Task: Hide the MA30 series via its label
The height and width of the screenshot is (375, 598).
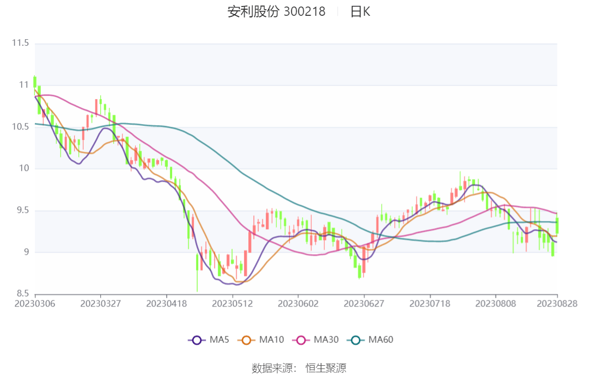Action: [326, 340]
